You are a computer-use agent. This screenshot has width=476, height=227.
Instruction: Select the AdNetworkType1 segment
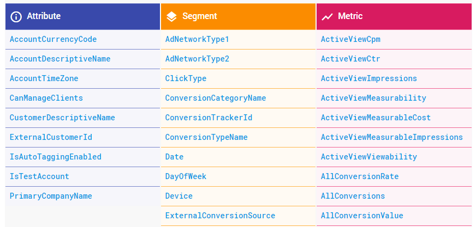[197, 39]
